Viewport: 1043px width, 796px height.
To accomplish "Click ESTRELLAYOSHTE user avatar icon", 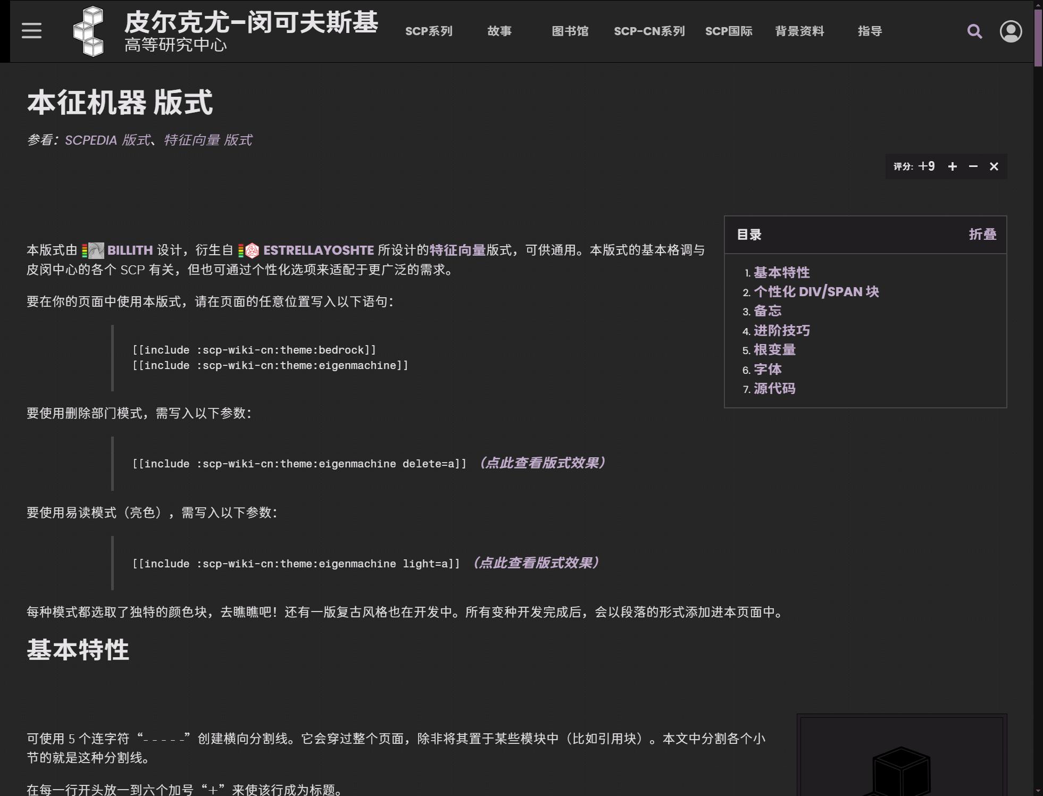I will (x=252, y=250).
